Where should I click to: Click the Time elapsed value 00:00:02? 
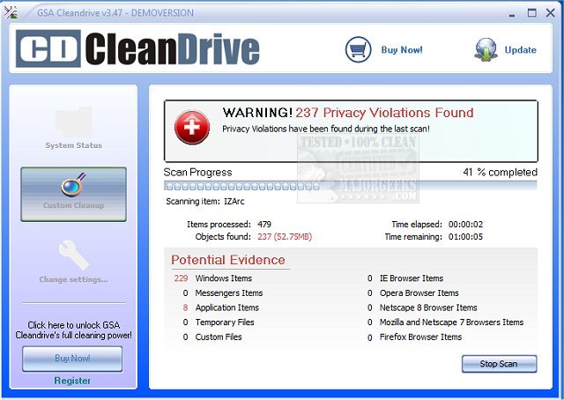point(465,225)
